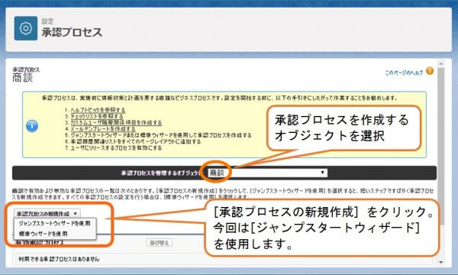Viewport: 458px width, 275px height.
Task: Click the vertical scrollbar thumb
Action: (440, 146)
